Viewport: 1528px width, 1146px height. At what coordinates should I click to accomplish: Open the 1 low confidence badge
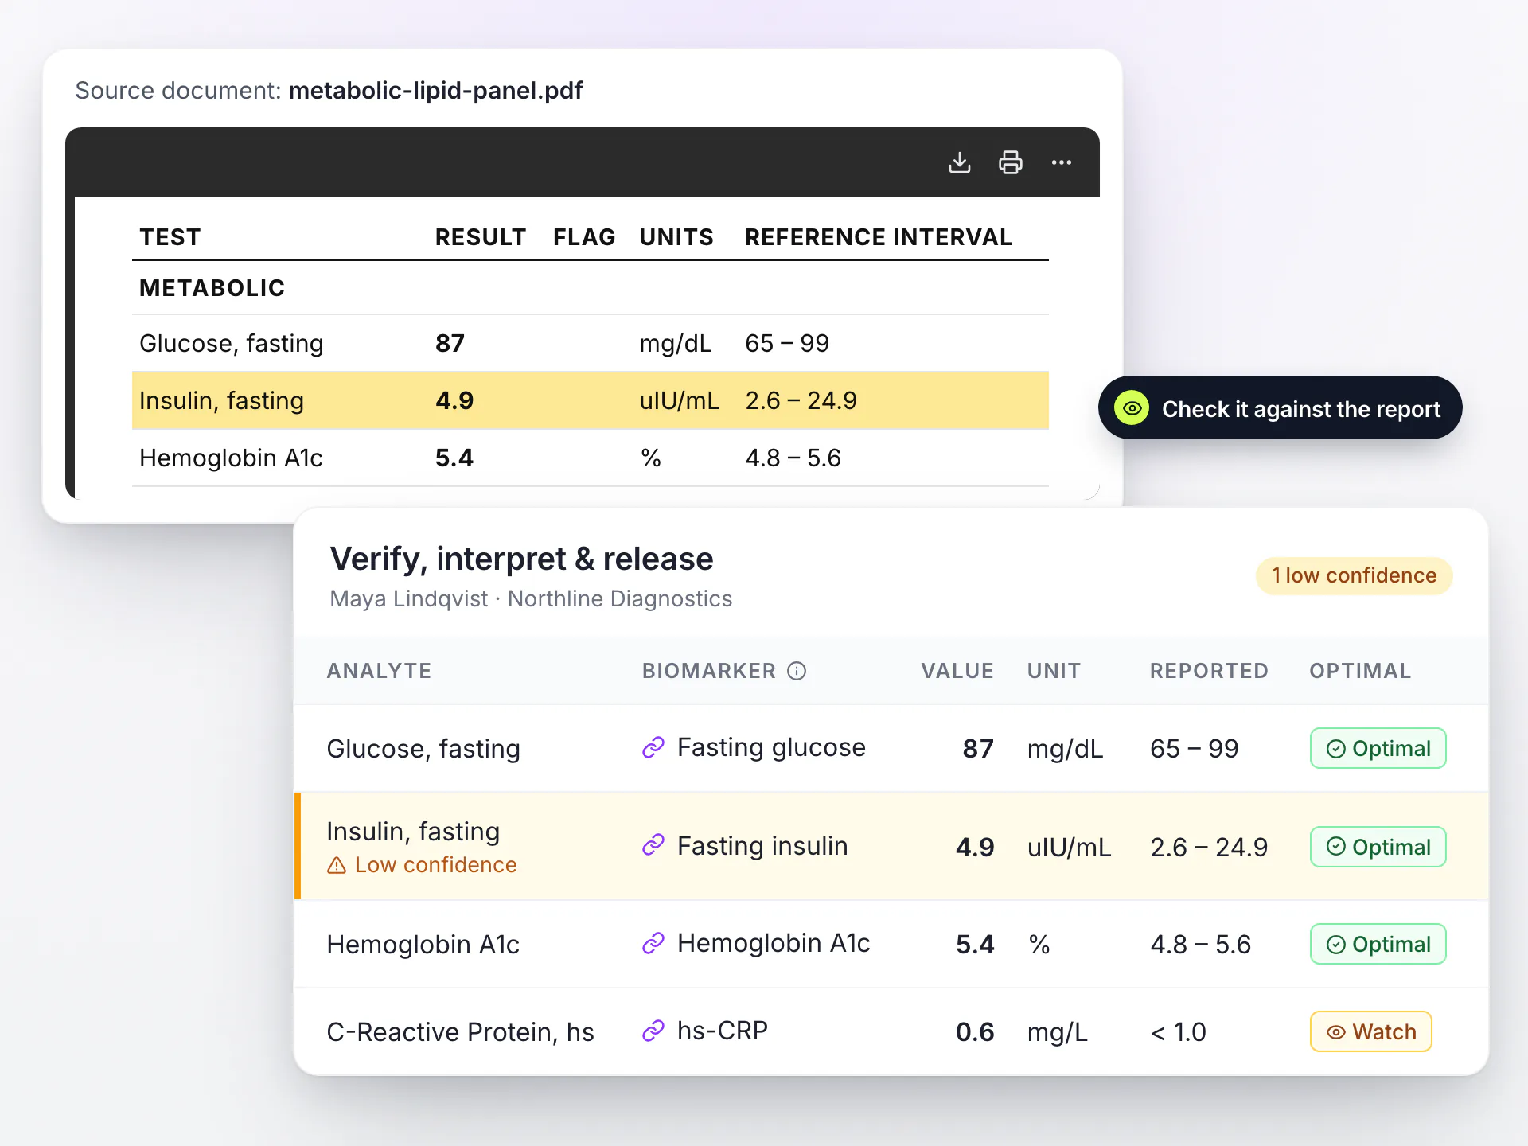click(x=1354, y=575)
